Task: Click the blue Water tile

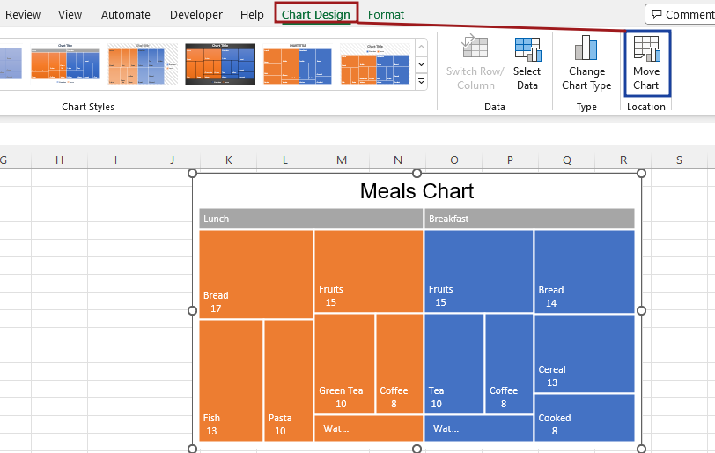Action: [479, 428]
